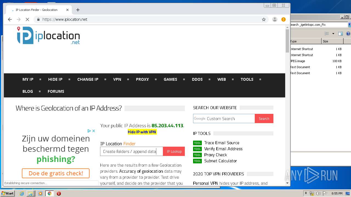
Task: Show hidden system tray icons
Action: (306, 193)
